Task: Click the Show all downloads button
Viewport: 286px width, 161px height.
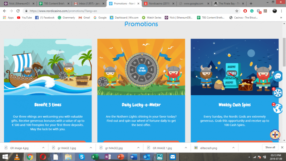Action: coord(270,147)
